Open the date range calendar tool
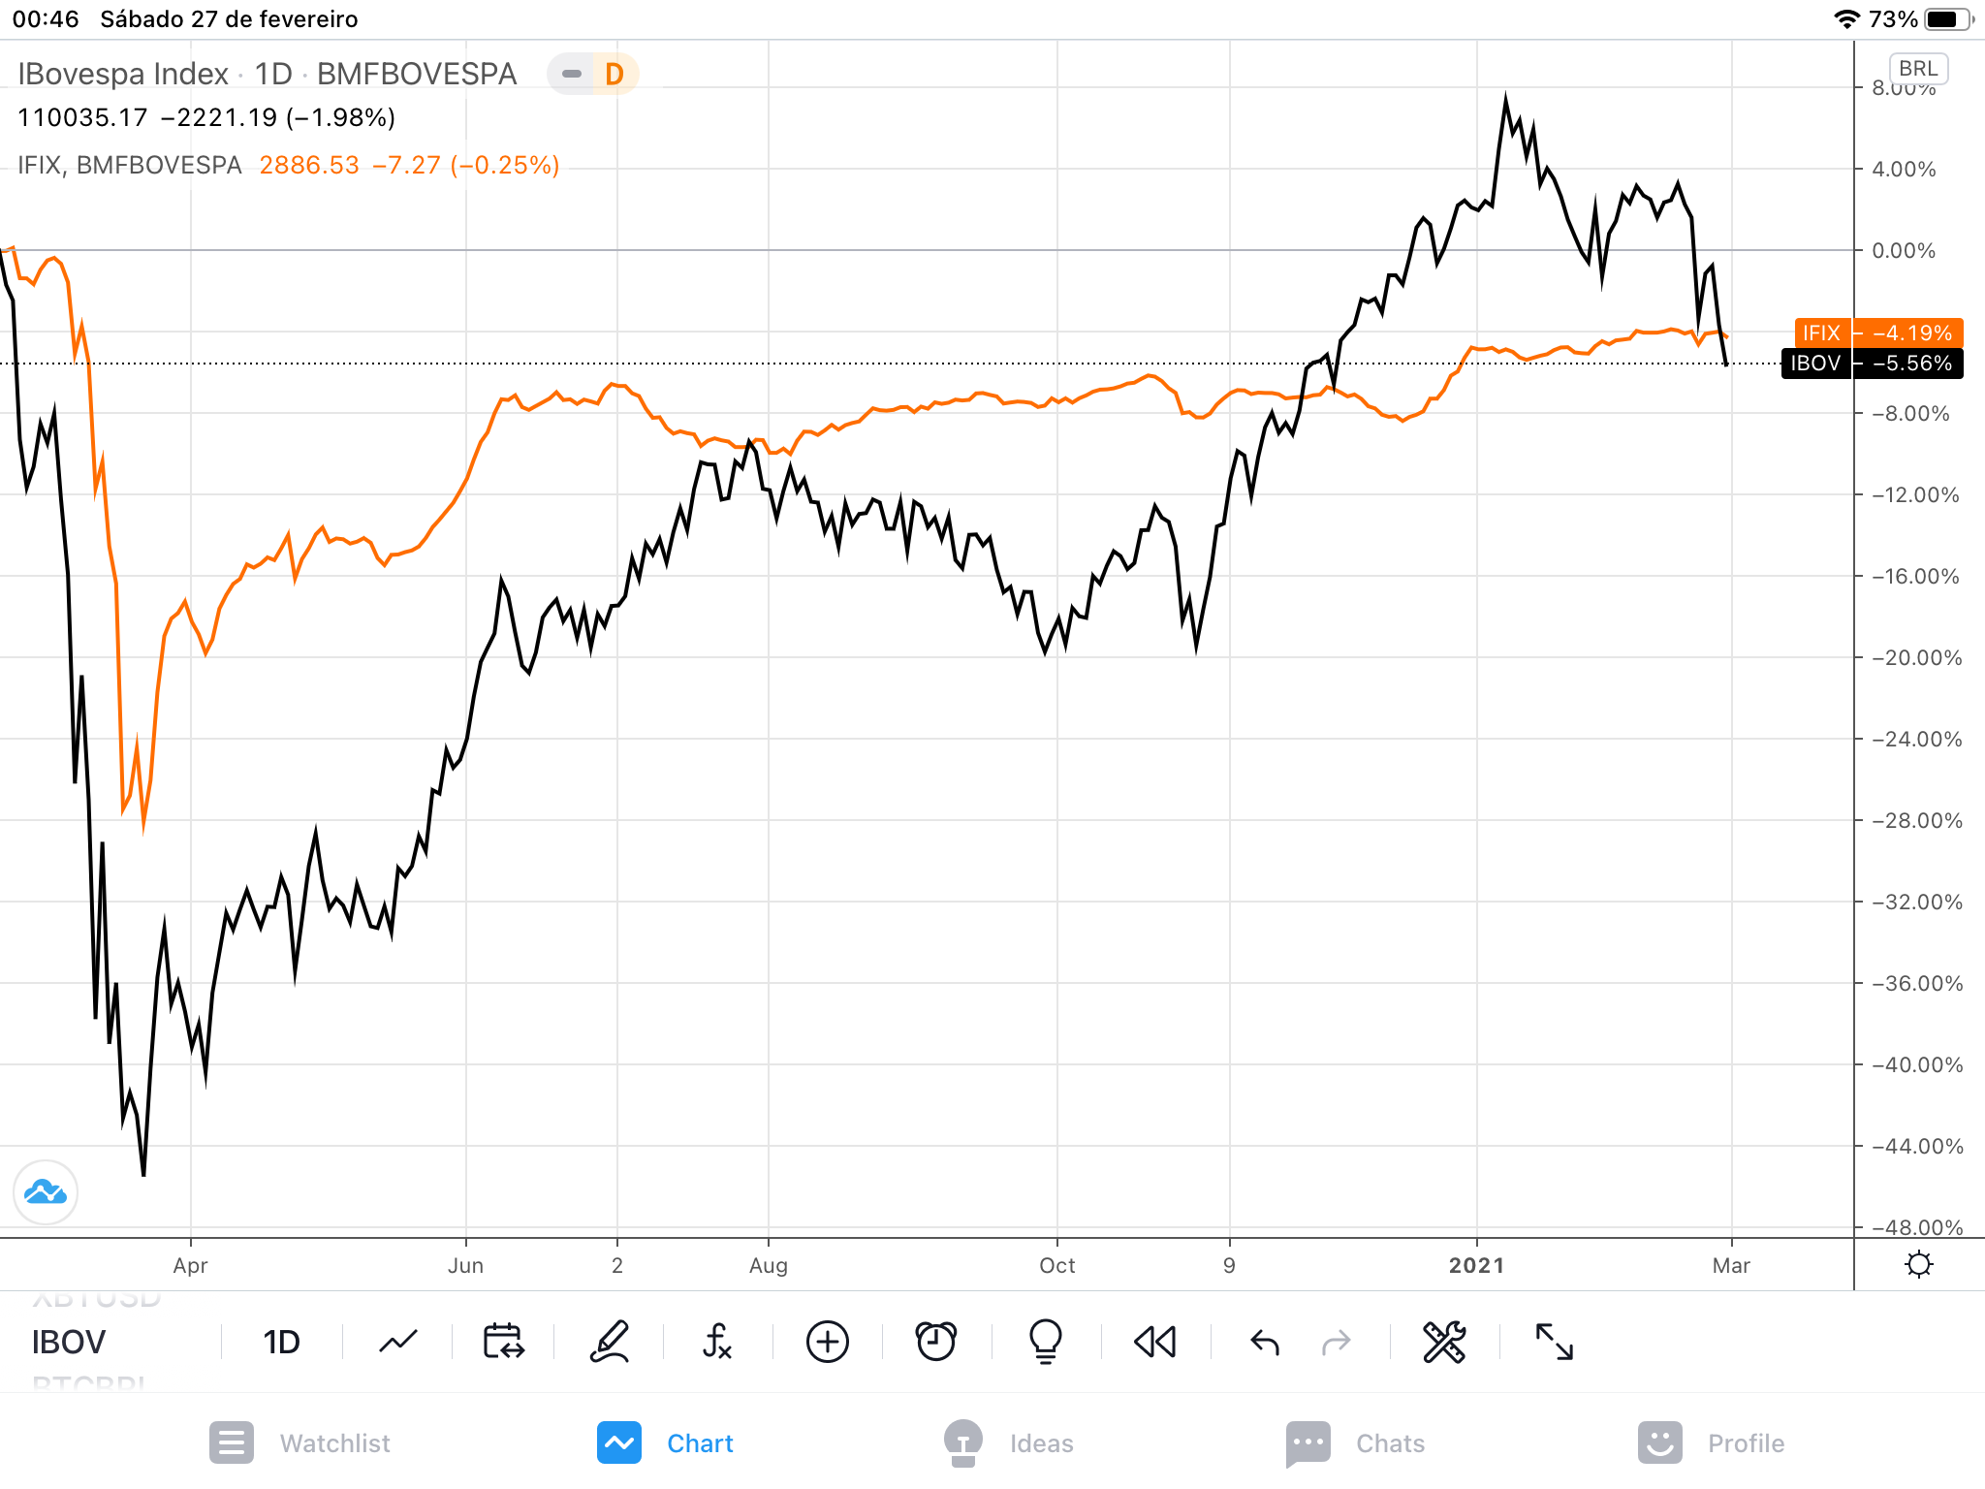This screenshot has width=1985, height=1489. 503,1342
